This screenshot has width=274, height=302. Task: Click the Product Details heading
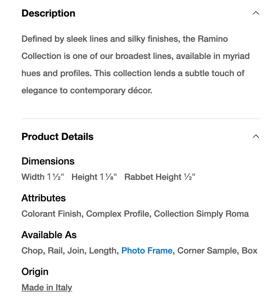click(57, 137)
